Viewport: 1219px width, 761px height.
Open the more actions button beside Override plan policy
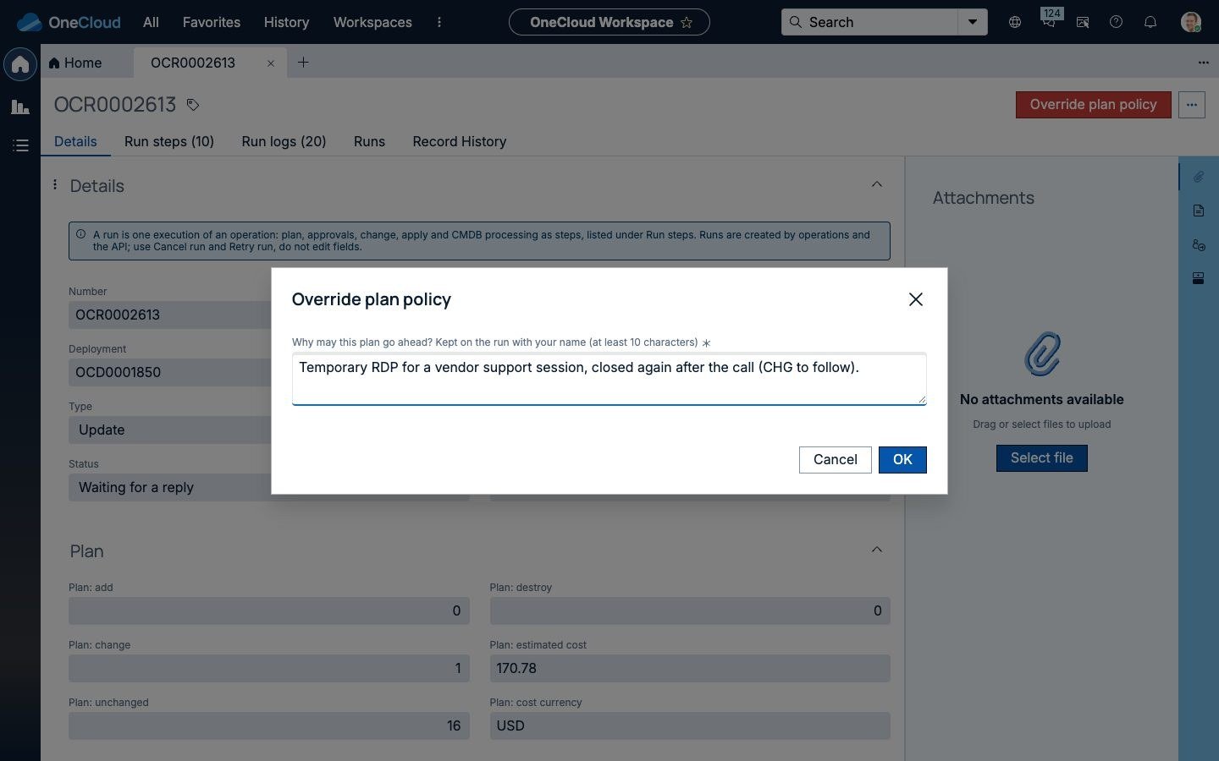click(1192, 105)
